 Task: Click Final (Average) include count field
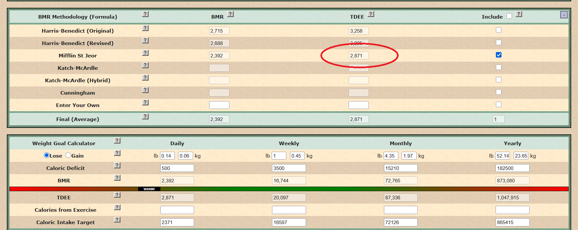tap(498, 119)
